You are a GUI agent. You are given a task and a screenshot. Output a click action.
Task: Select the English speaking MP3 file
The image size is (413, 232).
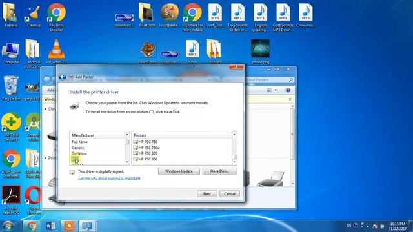click(261, 17)
